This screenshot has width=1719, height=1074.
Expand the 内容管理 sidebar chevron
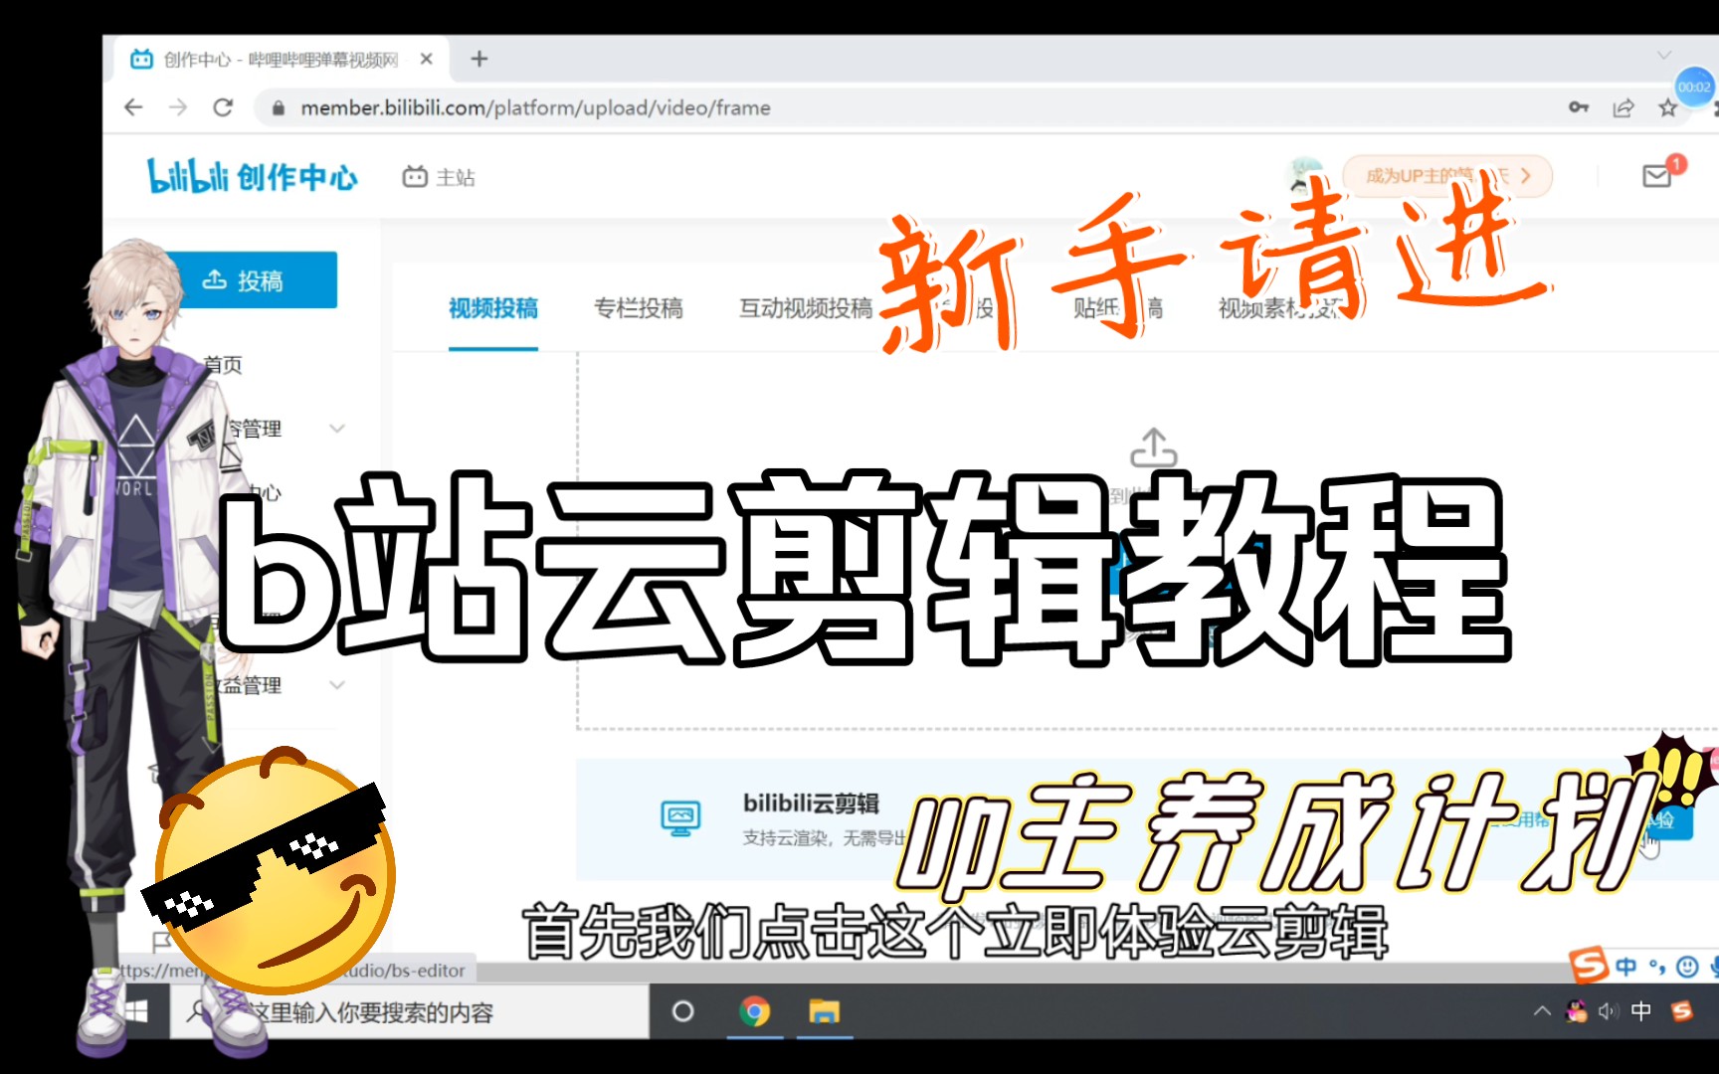pyautogui.click(x=337, y=429)
